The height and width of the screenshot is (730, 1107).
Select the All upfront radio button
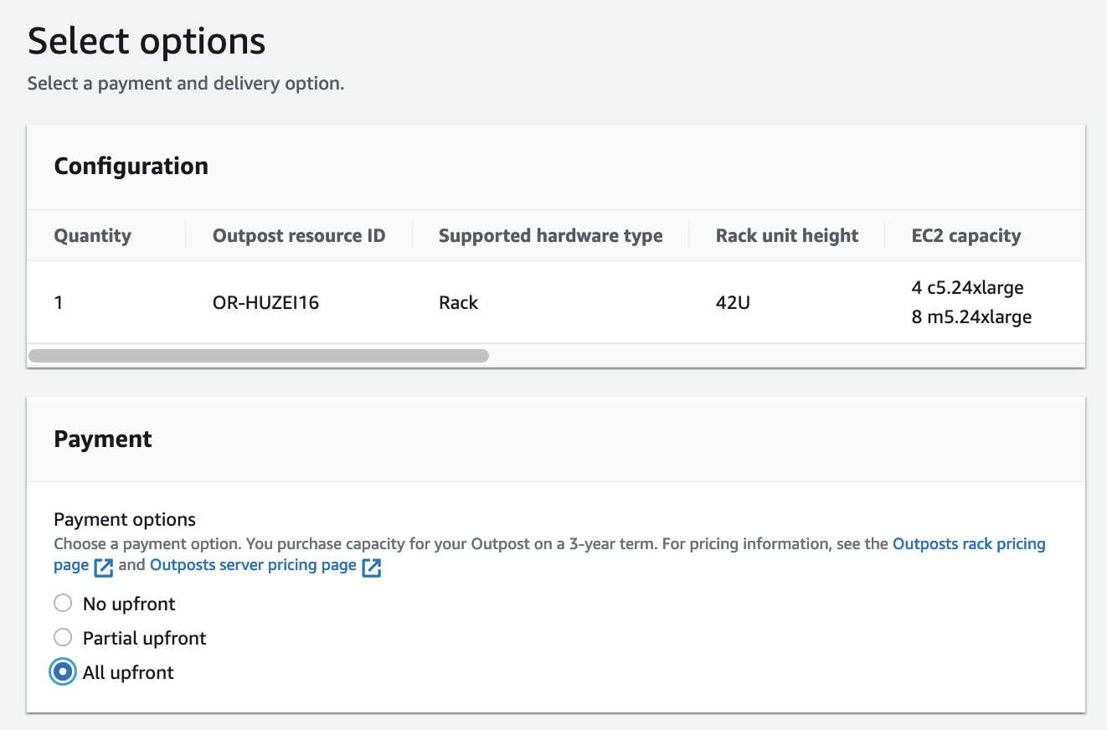pyautogui.click(x=63, y=672)
